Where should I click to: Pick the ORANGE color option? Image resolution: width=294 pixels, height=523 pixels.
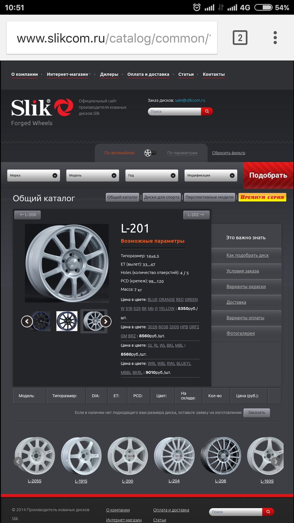[x=167, y=300]
